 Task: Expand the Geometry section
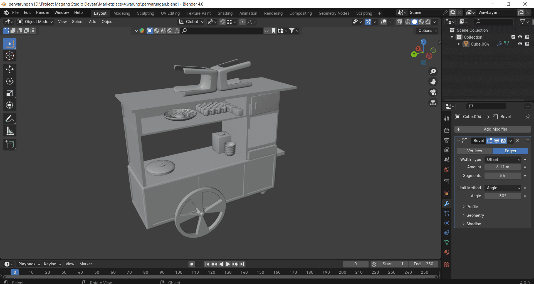(x=473, y=215)
